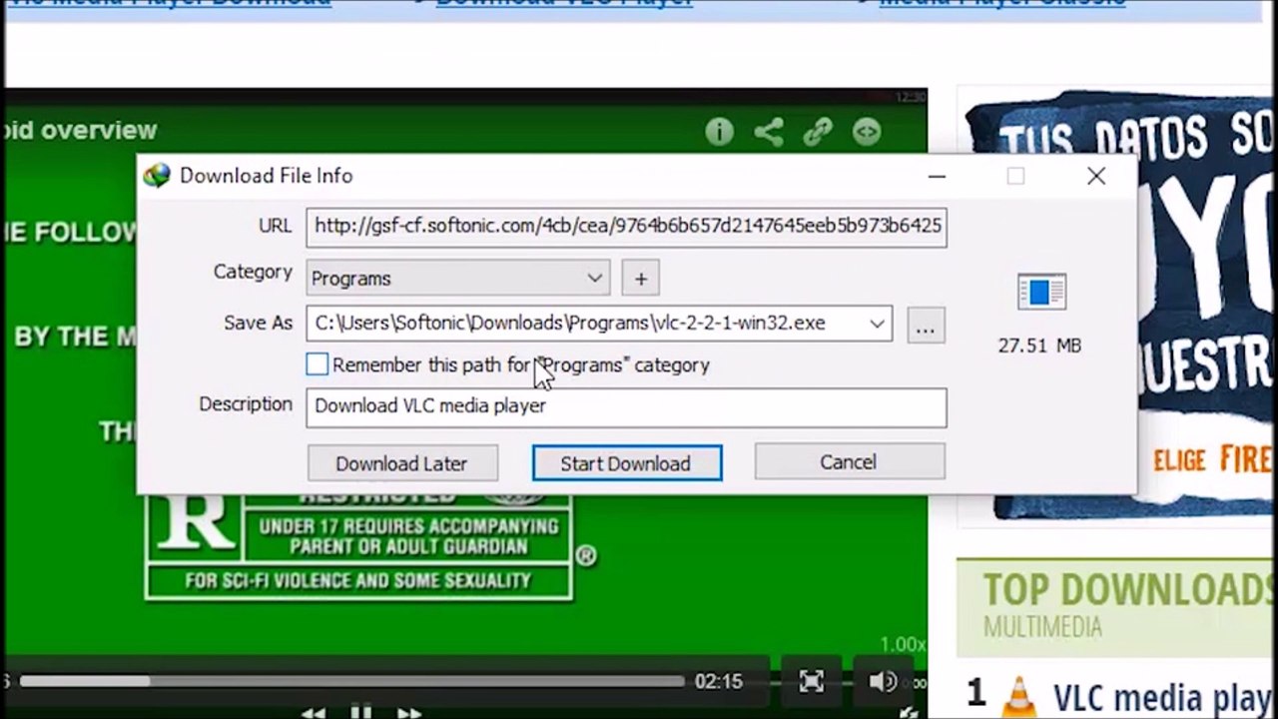Click the TOP DOWNLOADS header
Screen dimensions: 1278x719
(x=1130, y=589)
